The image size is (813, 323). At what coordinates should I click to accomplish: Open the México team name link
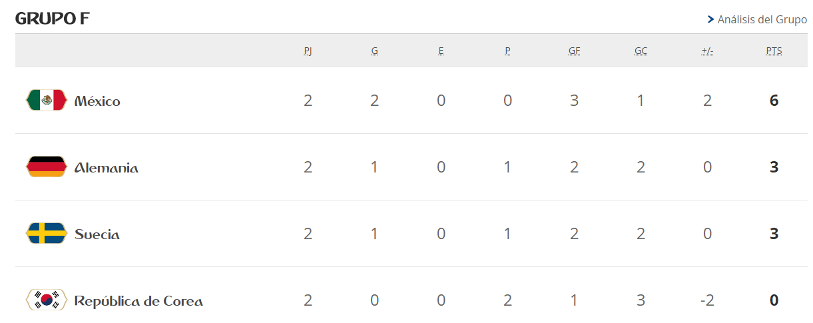click(x=97, y=101)
